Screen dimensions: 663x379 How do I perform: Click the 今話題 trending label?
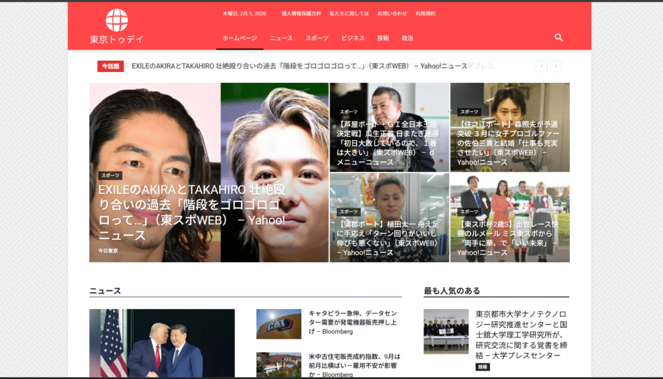click(x=110, y=67)
